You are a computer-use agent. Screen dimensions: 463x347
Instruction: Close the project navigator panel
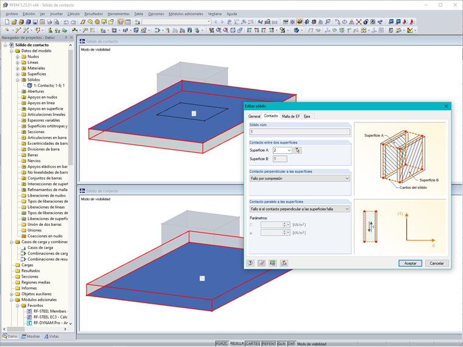pos(71,38)
